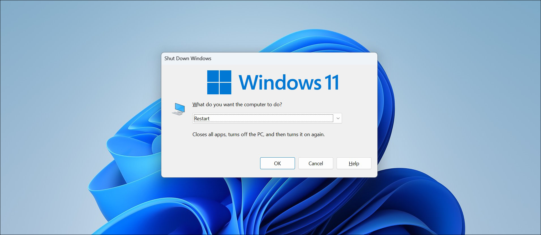Screen dimensions: 541x235
Task: Click the 'Shut Down Windows' title bar text
Action: click(x=188, y=58)
